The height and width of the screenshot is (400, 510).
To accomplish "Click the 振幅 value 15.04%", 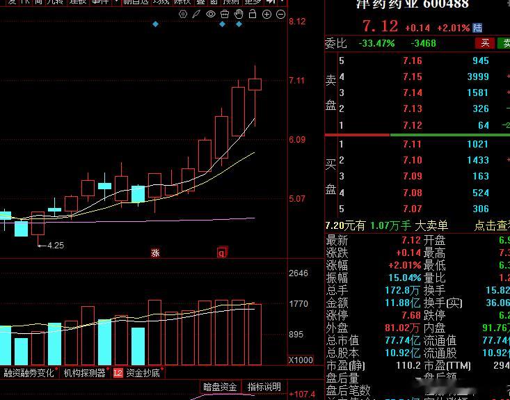I will [405, 278].
